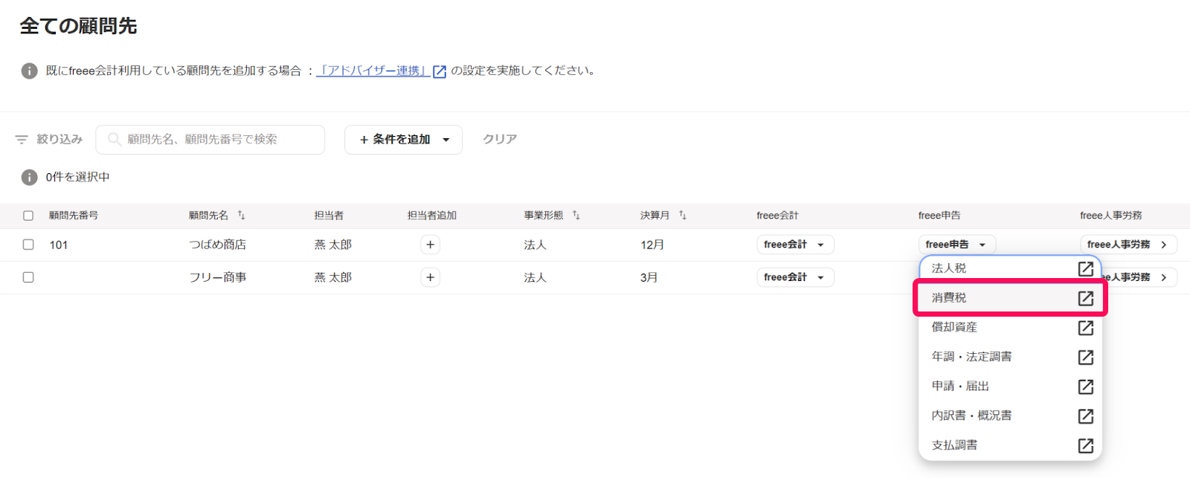Open external link icon for 支払調書

click(1086, 445)
